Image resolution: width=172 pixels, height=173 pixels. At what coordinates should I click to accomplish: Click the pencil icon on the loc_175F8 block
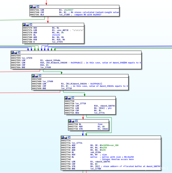pyautogui.click(x=15, y=52)
